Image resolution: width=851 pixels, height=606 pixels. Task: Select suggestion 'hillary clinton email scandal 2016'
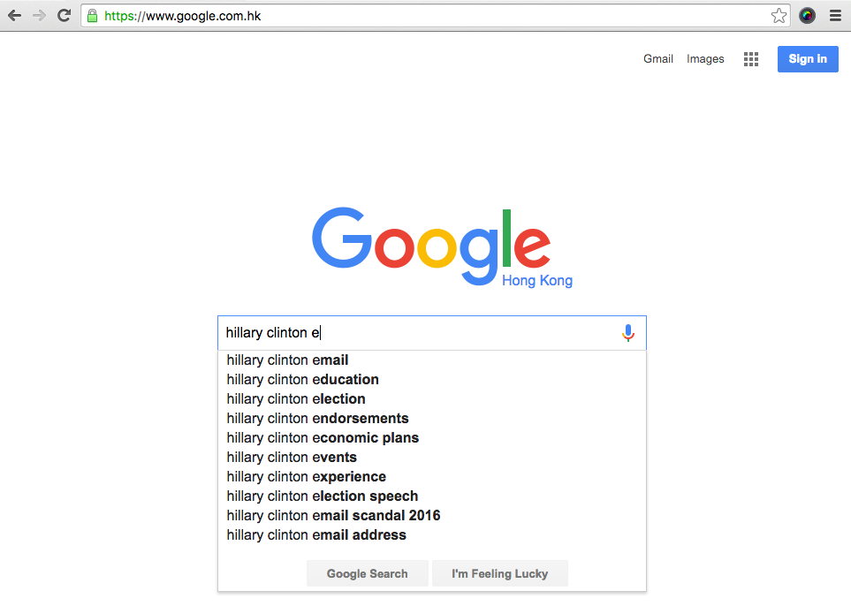click(x=432, y=515)
